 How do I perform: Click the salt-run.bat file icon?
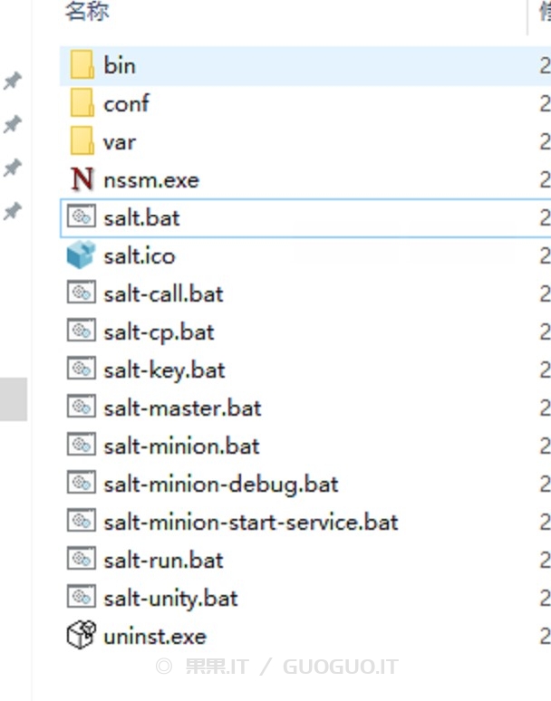tap(82, 560)
